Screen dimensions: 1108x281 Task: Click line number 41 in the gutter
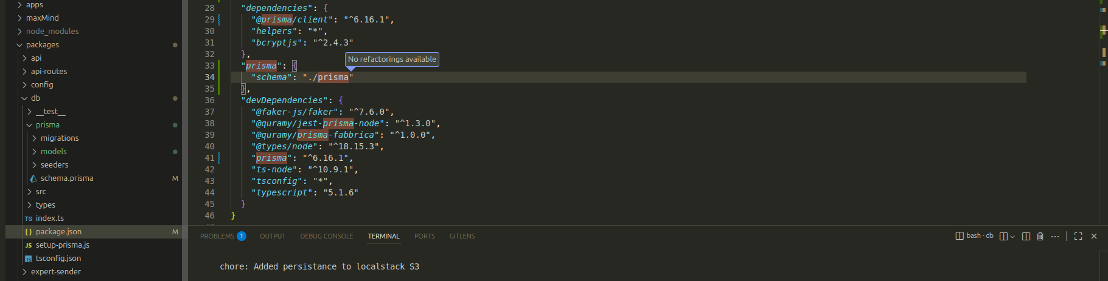(209, 158)
